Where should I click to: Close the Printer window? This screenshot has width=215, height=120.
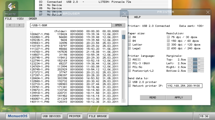coord(208,12)
